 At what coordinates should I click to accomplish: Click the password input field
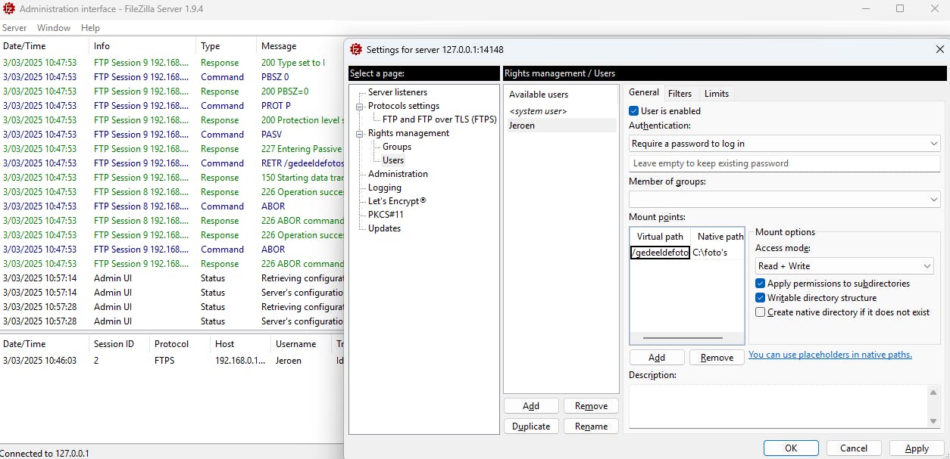(785, 163)
